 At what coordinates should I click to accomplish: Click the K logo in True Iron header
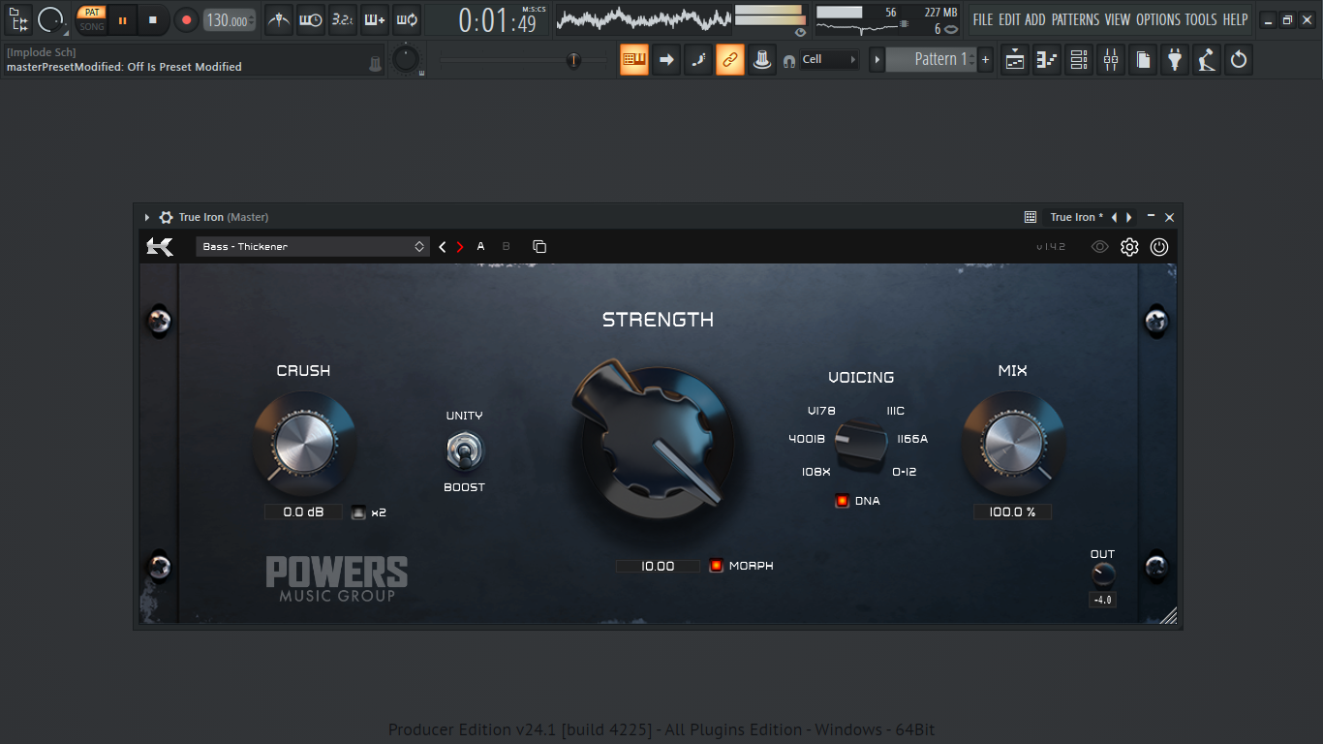click(x=160, y=247)
